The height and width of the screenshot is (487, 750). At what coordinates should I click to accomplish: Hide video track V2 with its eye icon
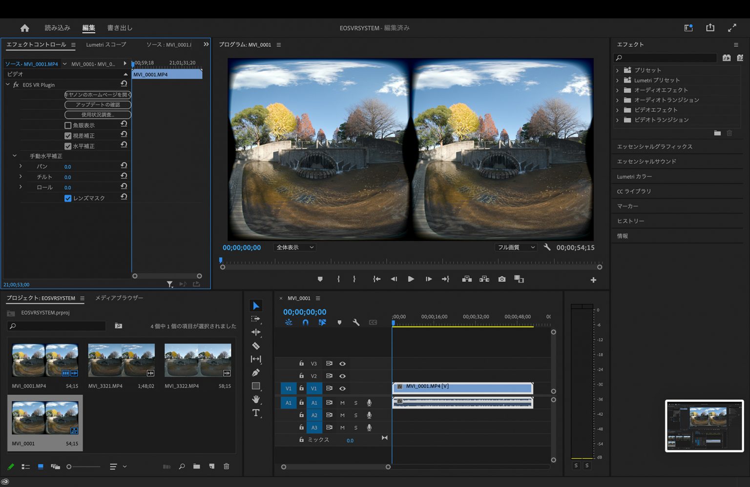point(342,376)
